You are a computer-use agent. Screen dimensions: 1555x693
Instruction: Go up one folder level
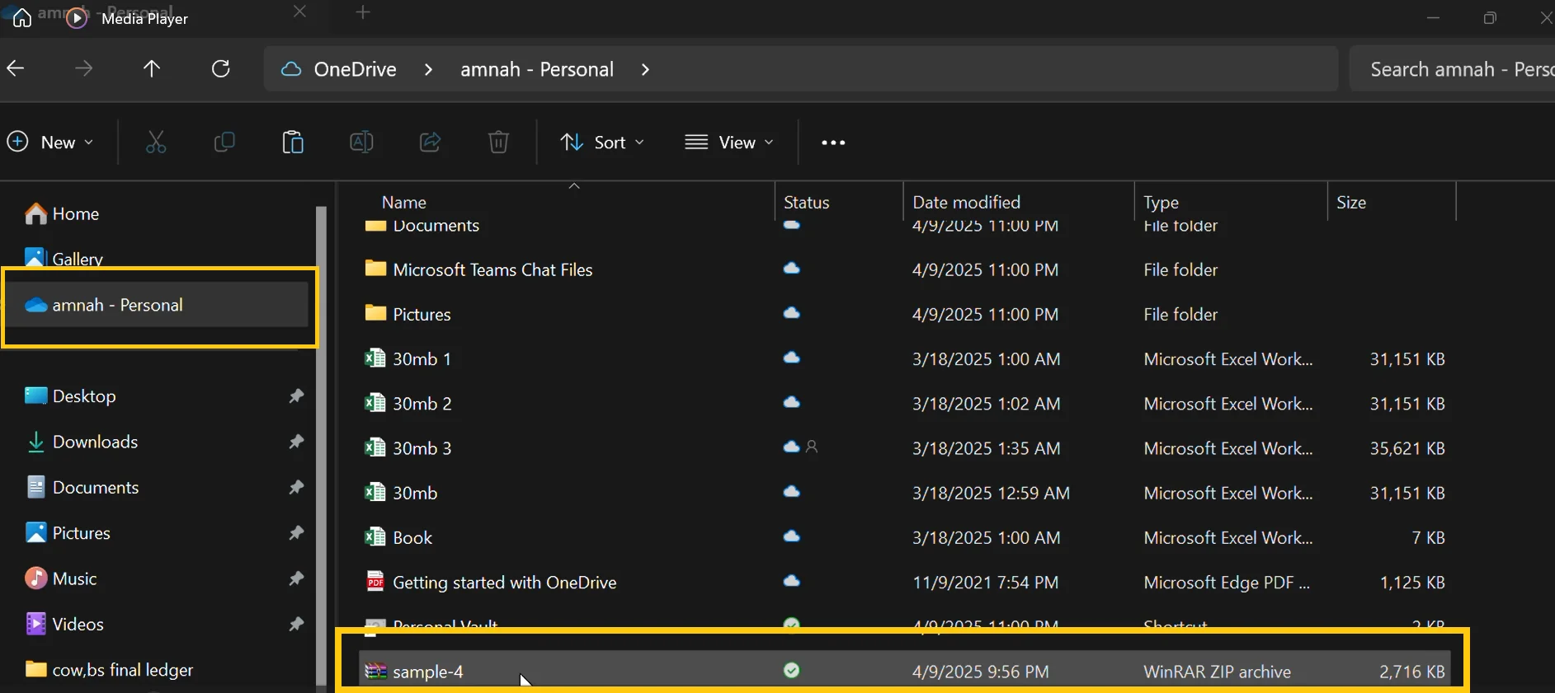coord(152,68)
